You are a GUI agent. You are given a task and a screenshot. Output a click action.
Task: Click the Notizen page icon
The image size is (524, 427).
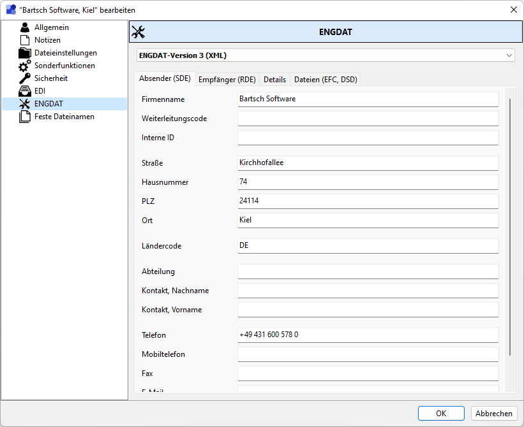coord(25,40)
